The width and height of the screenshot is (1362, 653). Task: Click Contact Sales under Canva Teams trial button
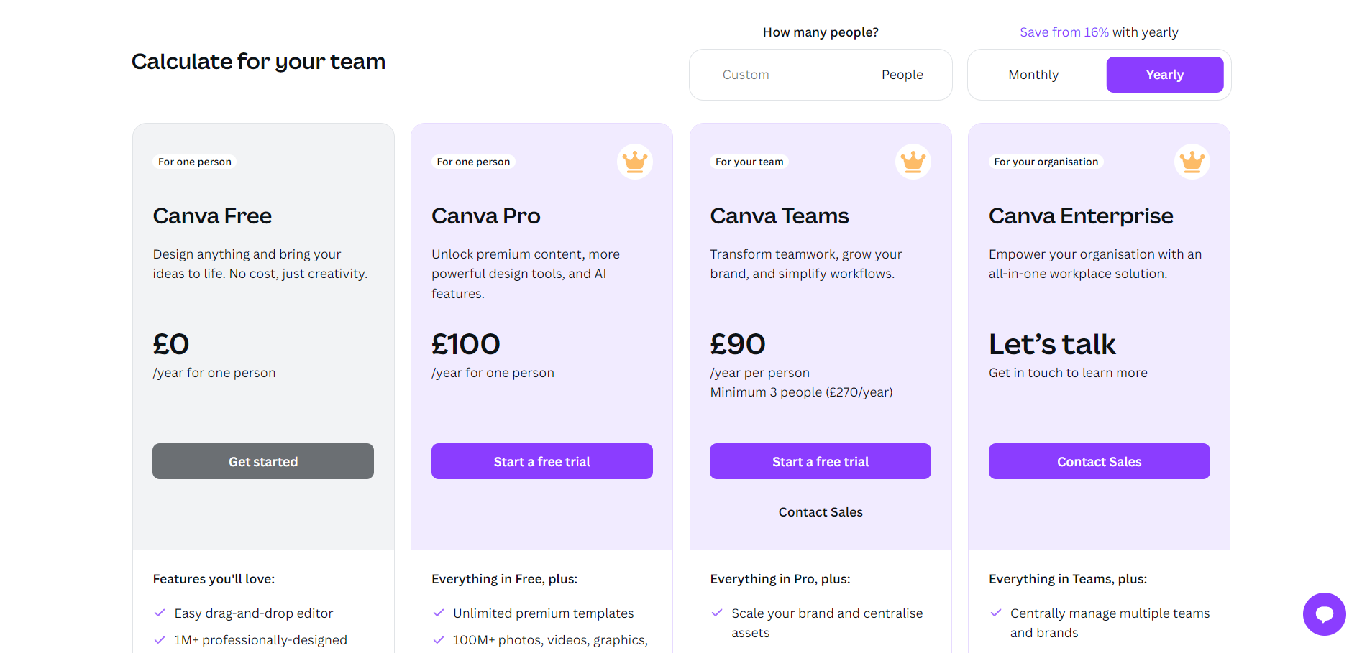point(820,511)
